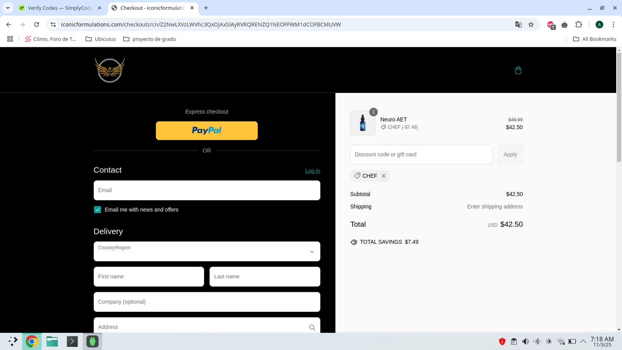Open Chrome from the taskbar
Viewport: 622px width, 350px height.
32,341
